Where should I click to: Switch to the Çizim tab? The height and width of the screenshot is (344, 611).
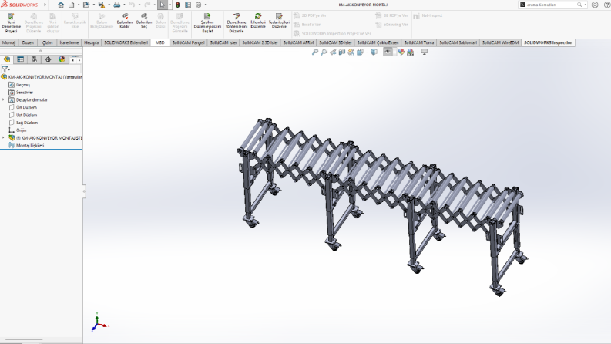47,42
